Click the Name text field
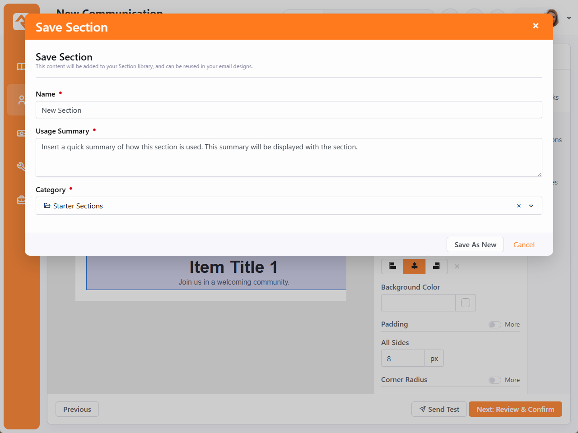Screen dimensions: 578x433 [289, 110]
